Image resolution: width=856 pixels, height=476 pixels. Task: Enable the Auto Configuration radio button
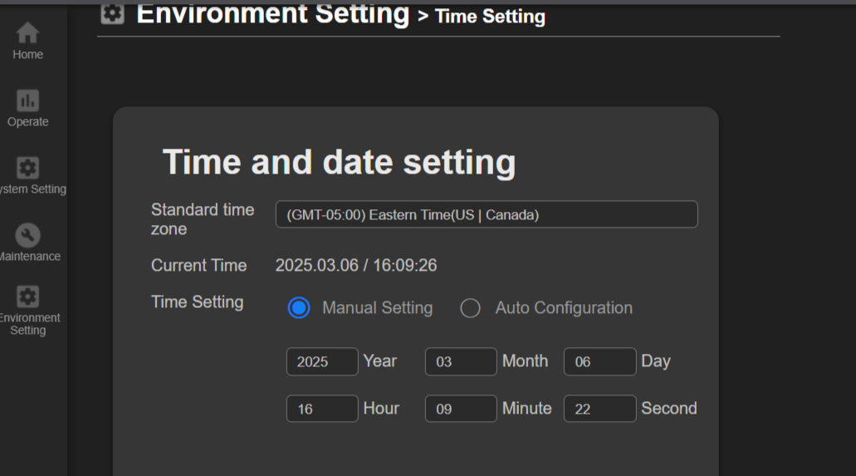(x=470, y=307)
